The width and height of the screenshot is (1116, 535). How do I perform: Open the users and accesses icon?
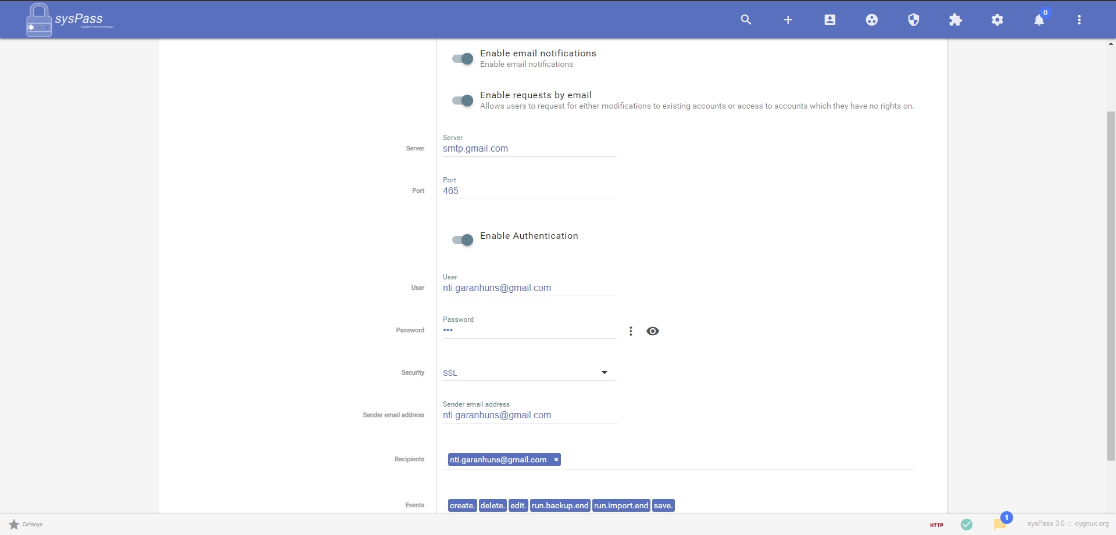tap(830, 20)
